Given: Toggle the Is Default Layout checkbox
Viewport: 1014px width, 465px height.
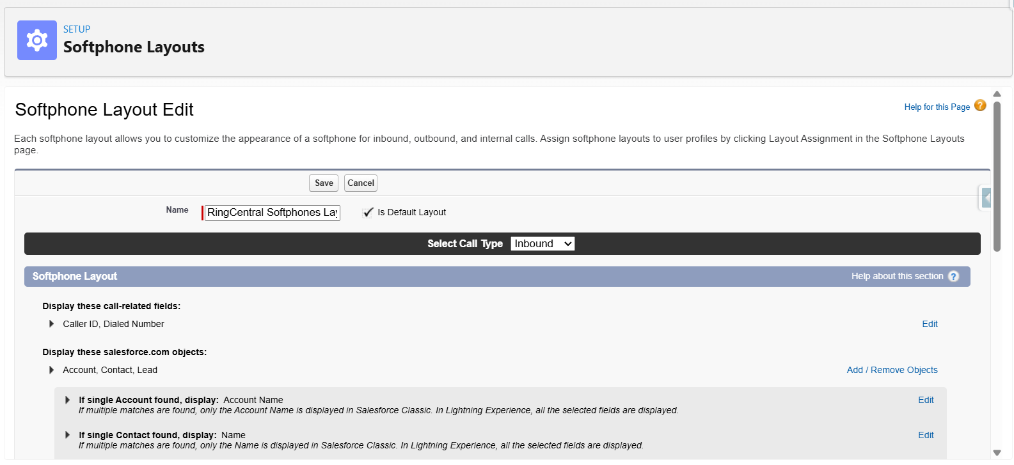Looking at the screenshot, I should (368, 213).
